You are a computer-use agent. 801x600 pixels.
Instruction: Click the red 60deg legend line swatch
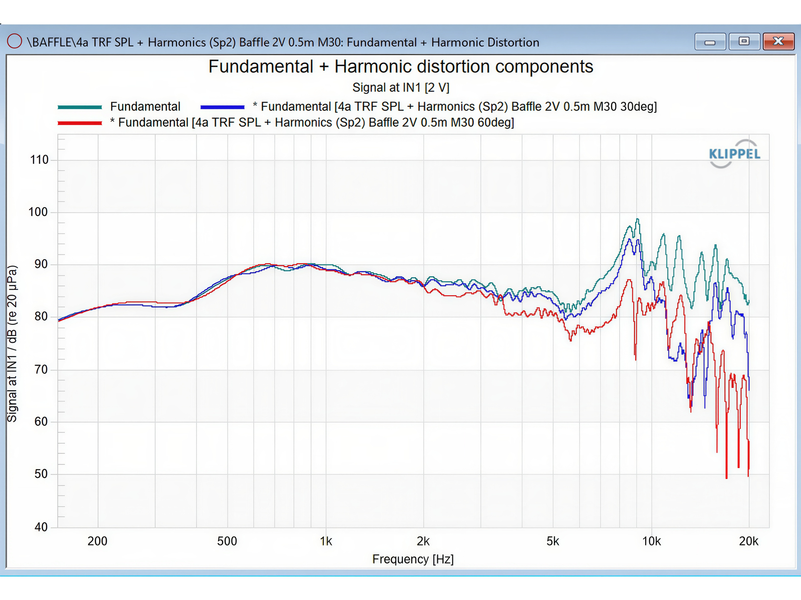[x=80, y=123]
